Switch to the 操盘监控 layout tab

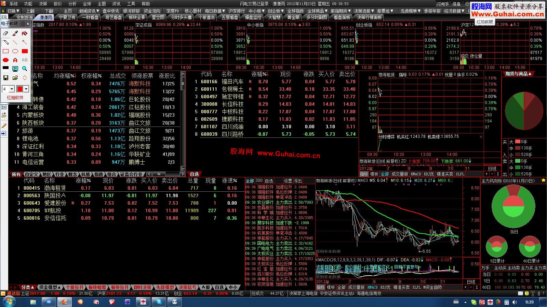click(253, 17)
